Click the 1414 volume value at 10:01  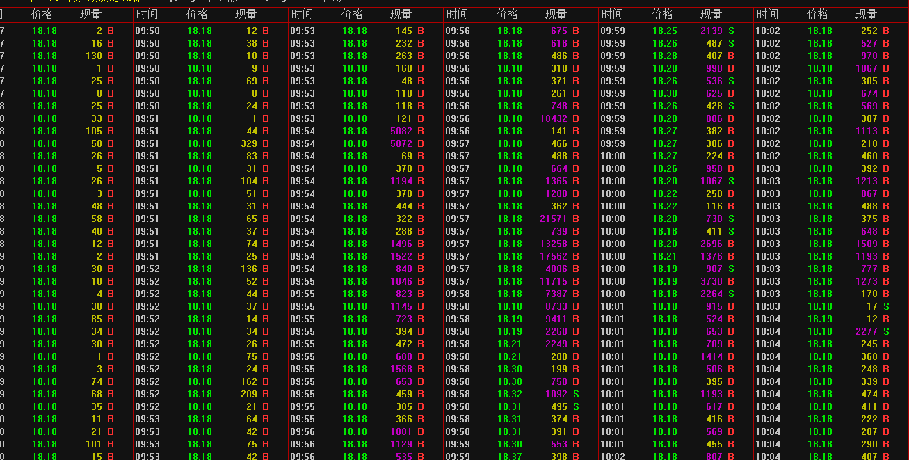pos(711,356)
